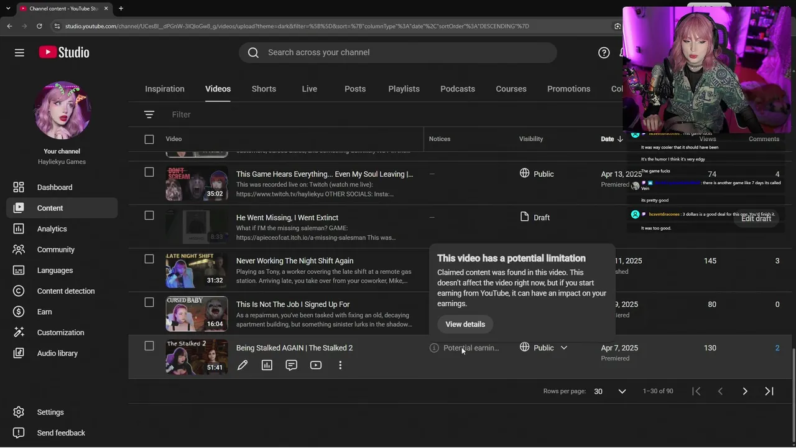Open the Live tab
The width and height of the screenshot is (796, 448).
pyautogui.click(x=310, y=89)
